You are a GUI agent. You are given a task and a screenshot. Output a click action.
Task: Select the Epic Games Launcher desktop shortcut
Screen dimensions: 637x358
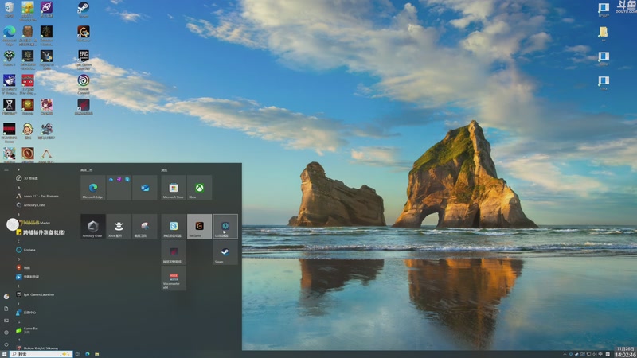point(84,60)
